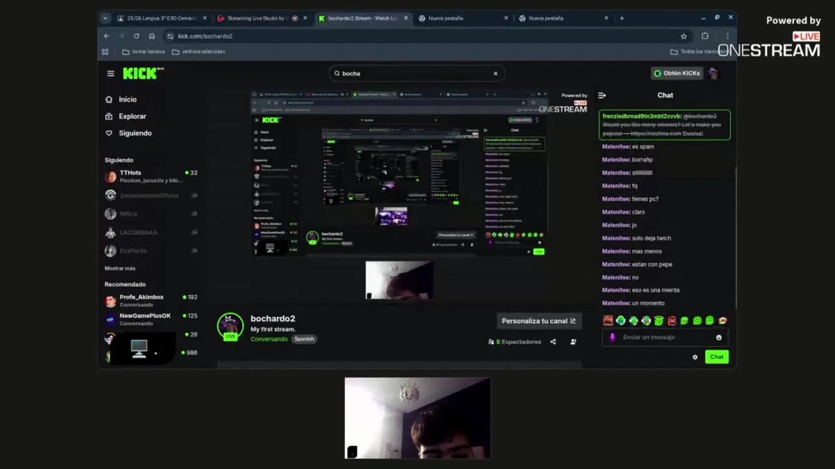The height and width of the screenshot is (469, 835).
Task: Click the bochardo2 channel avatar
Action: pyautogui.click(x=230, y=326)
